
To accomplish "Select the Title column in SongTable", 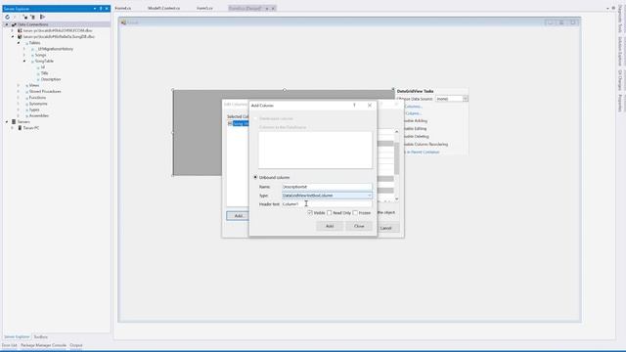I will 44,73.
